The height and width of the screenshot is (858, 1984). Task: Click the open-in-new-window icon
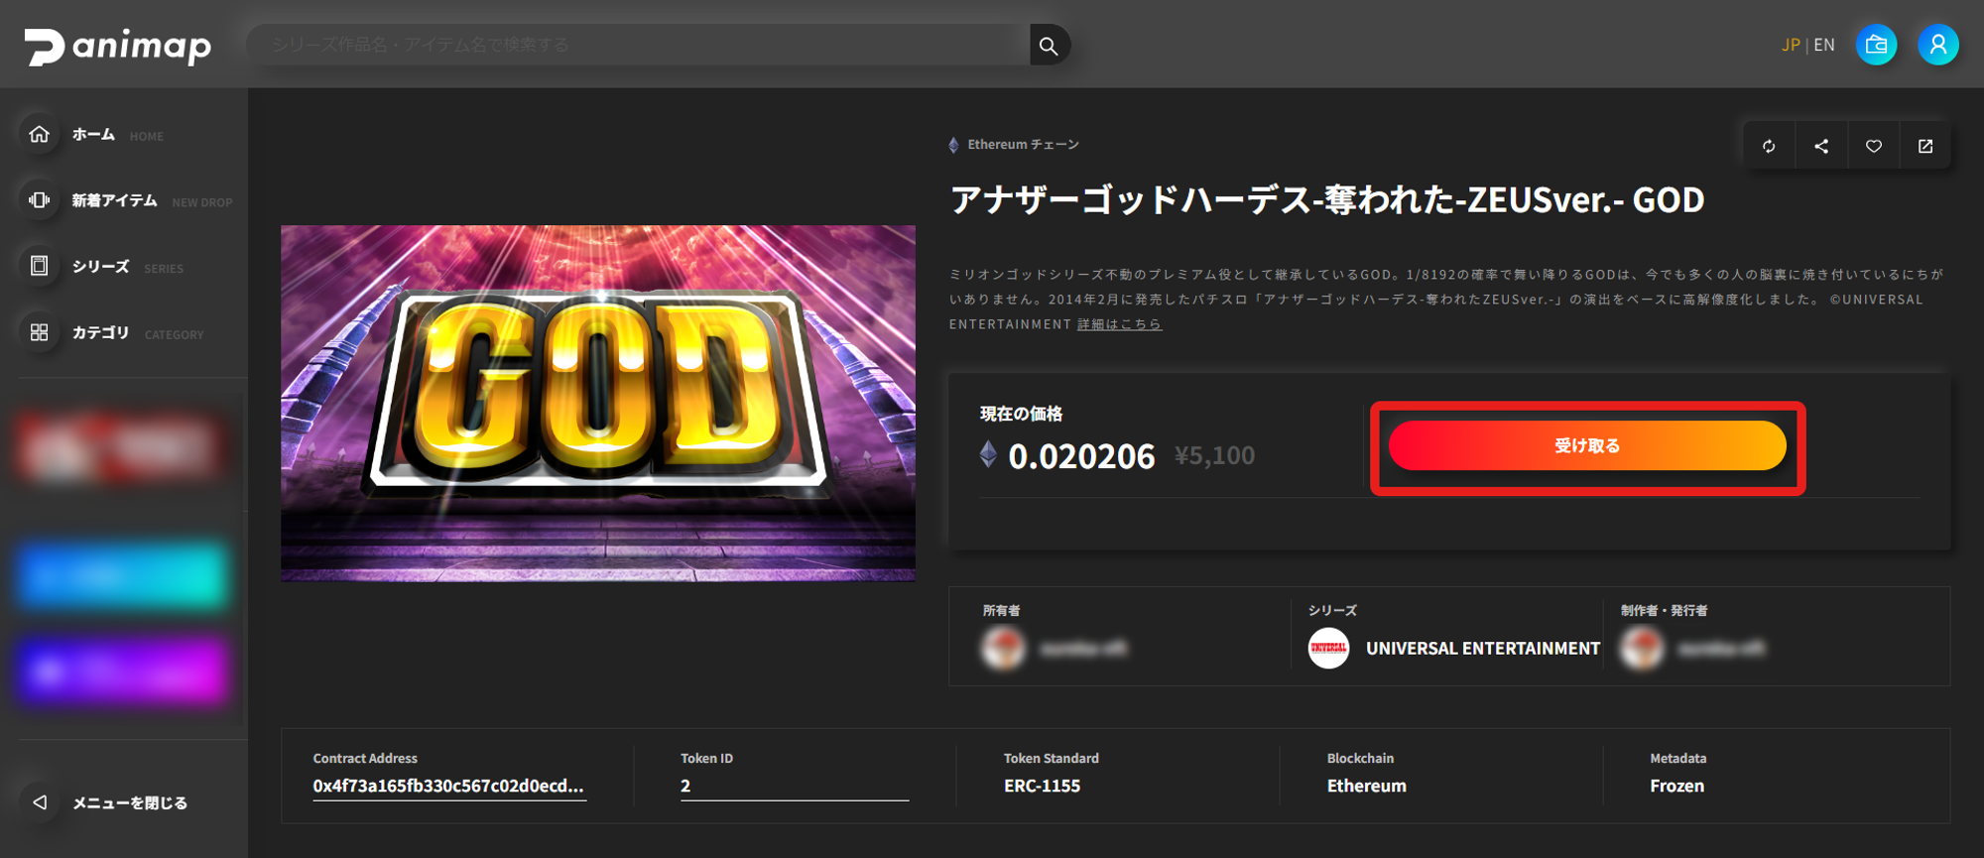pos(1925,146)
